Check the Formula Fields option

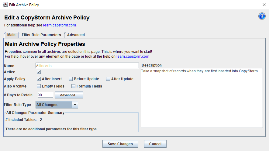[x=73, y=86]
